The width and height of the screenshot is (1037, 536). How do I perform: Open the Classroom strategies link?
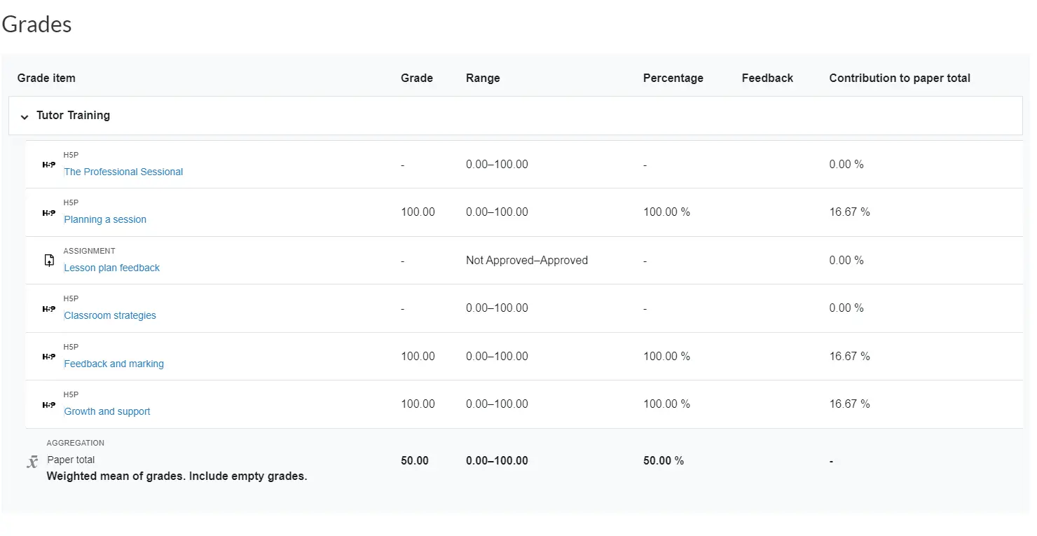(110, 315)
